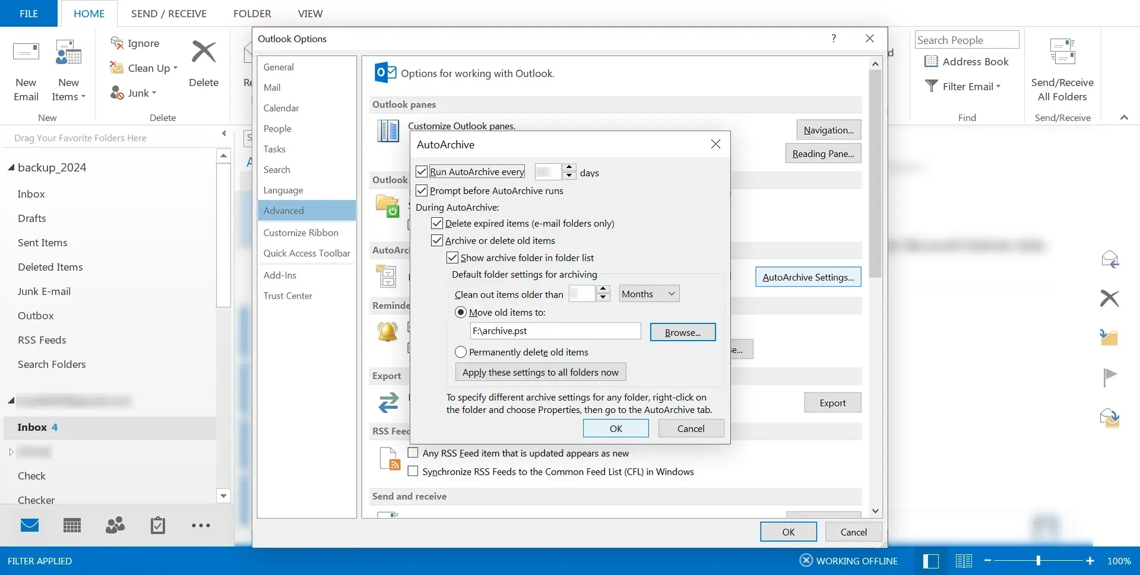Collapse the ribbon with the chevron
The width and height of the screenshot is (1140, 575).
1124,117
